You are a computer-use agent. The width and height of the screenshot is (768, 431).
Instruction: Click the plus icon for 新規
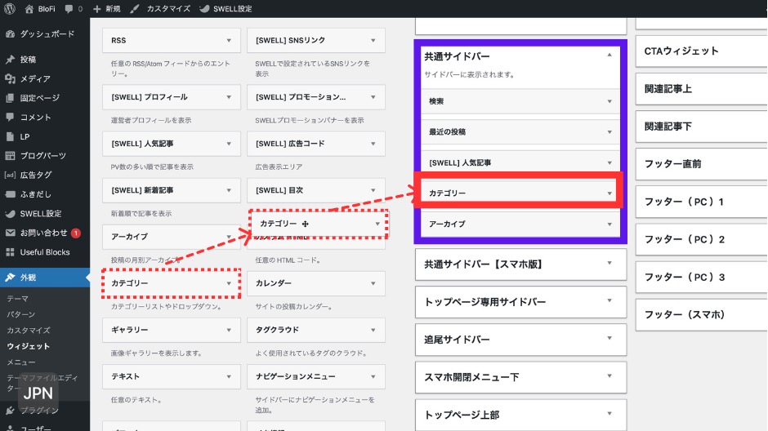pyautogui.click(x=96, y=9)
